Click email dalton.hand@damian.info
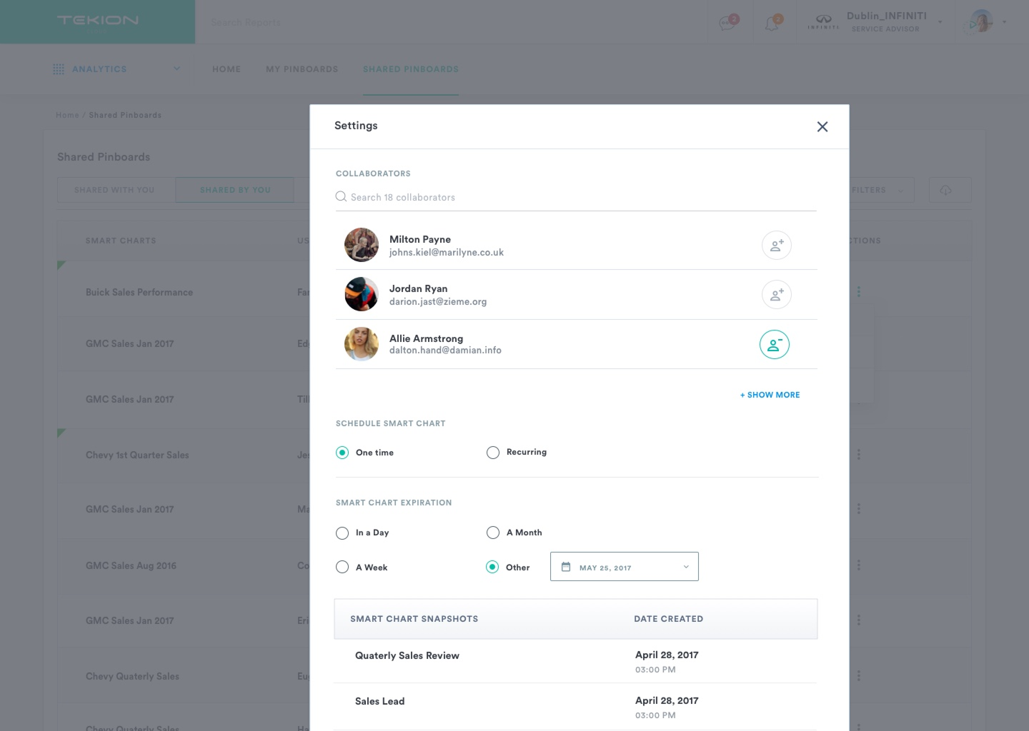Viewport: 1029px width, 731px height. coord(445,350)
